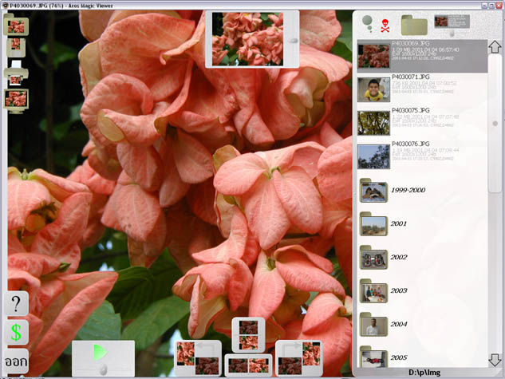Click the folder icon atop file panel
Image resolution: width=505 pixels, height=379 pixels.
tap(415, 24)
